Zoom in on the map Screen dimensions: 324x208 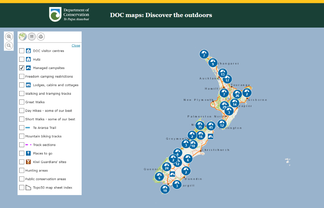(9, 37)
